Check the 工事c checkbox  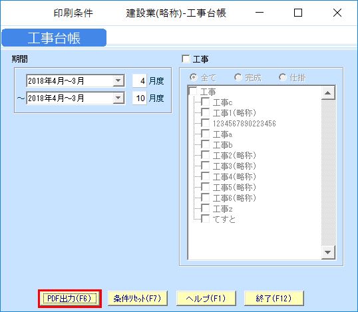click(206, 102)
